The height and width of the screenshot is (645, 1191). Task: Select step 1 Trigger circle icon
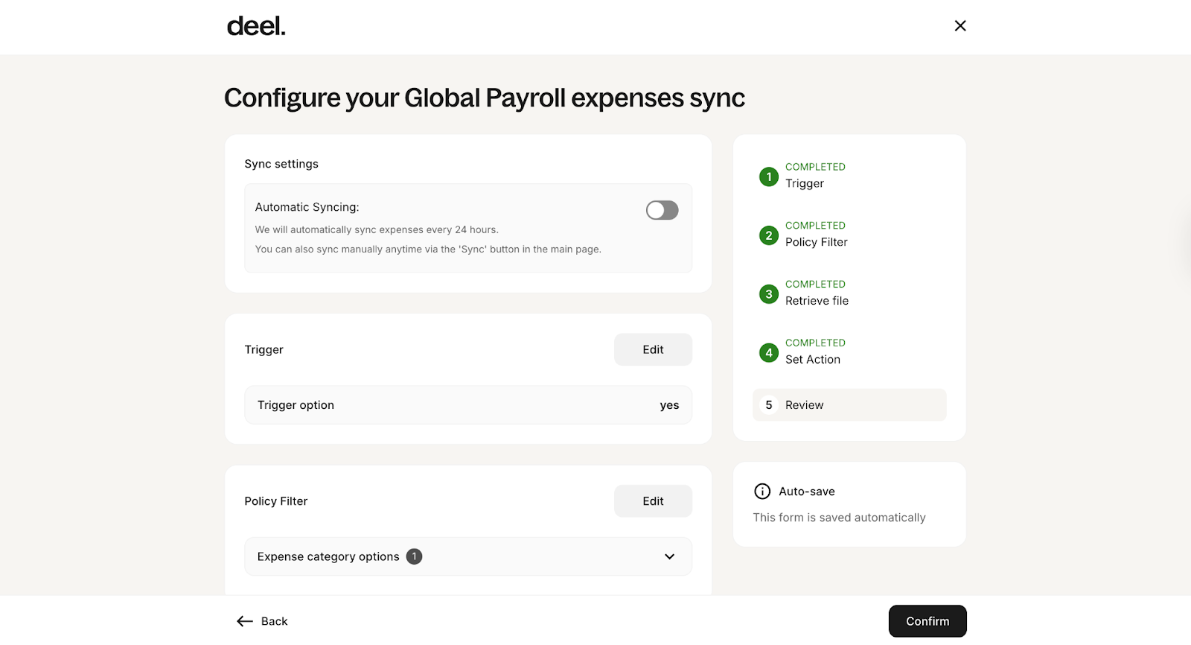[768, 177]
